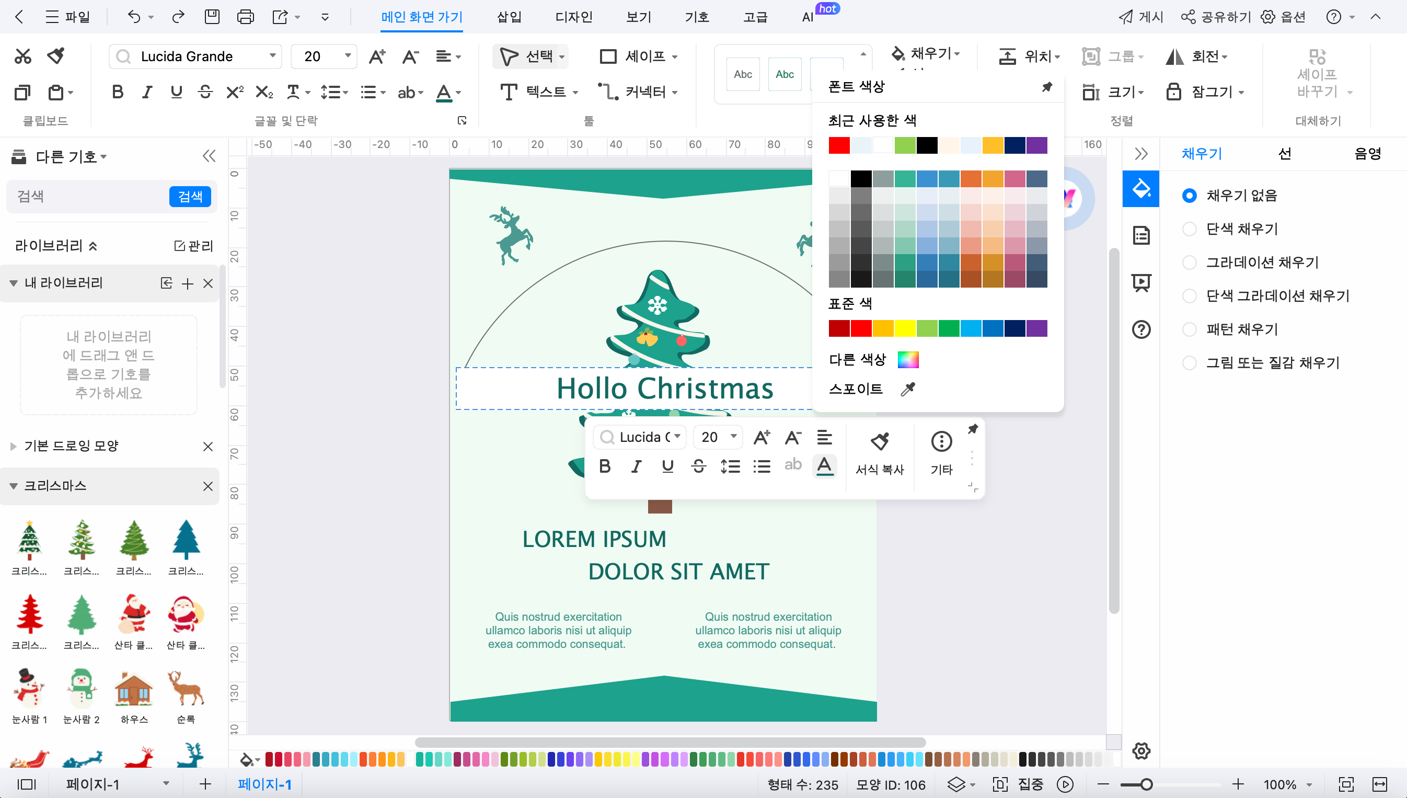Click the play presentation button in status bar

[1065, 784]
